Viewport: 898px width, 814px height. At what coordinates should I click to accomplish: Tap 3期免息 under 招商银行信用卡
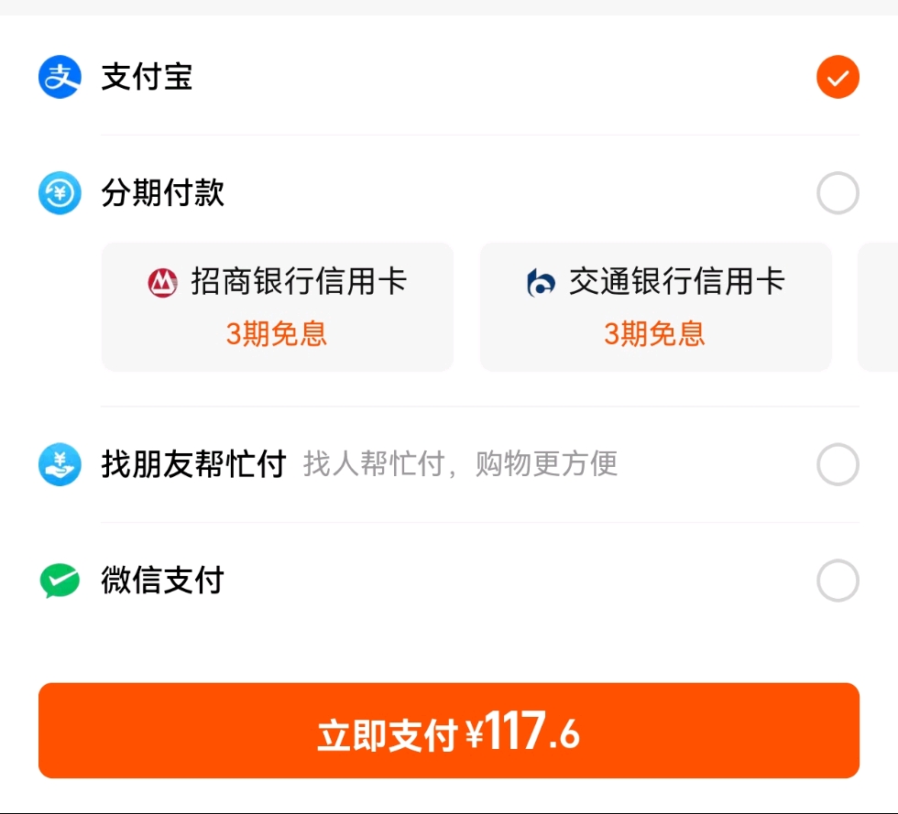tap(277, 334)
